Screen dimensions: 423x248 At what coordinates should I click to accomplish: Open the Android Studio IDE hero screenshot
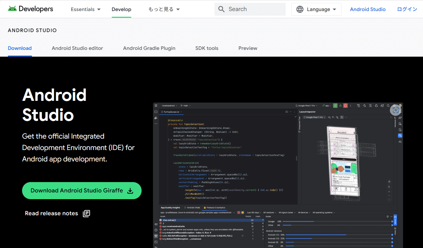278,175
